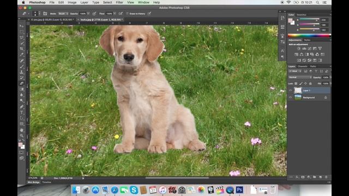Open the Select menu
The height and width of the screenshot is (196, 349).
[x=107, y=2]
